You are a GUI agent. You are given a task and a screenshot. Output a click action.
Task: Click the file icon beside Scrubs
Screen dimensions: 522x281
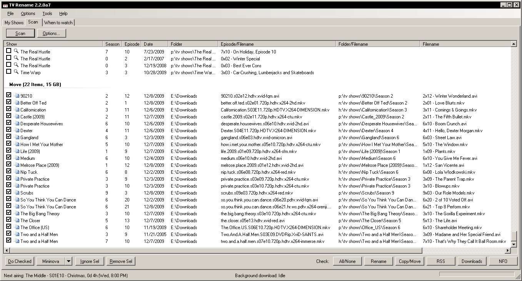point(17,193)
